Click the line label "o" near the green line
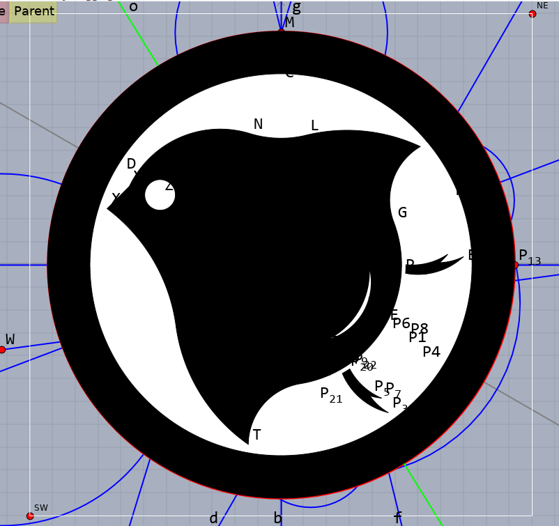This screenshot has height=526, width=559. tap(133, 7)
